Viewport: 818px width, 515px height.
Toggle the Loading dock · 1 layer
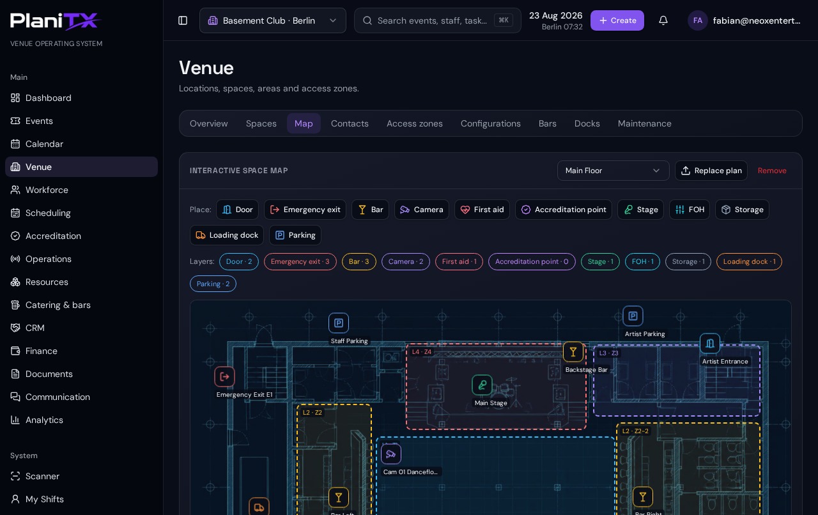749,261
